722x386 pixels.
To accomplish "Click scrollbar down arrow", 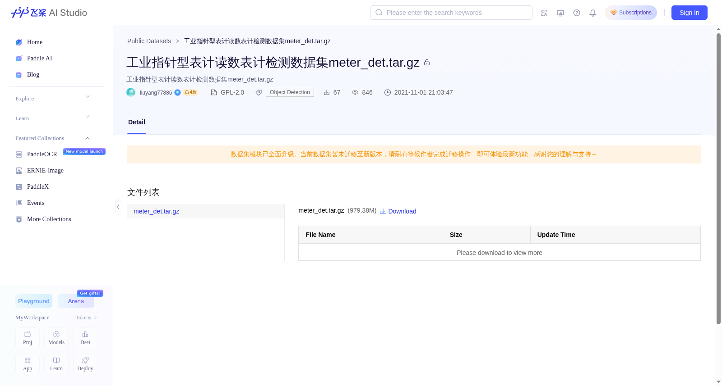I will (718, 382).
